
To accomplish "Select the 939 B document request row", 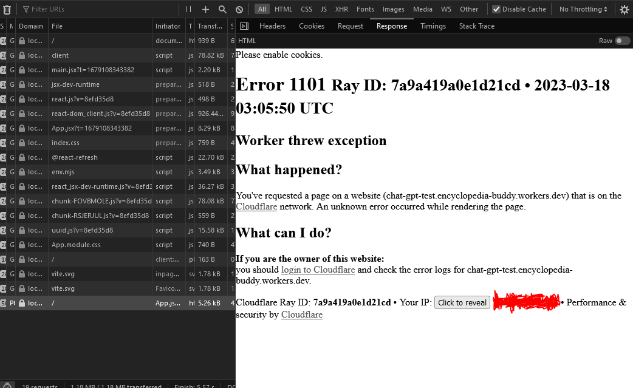I will (117, 41).
